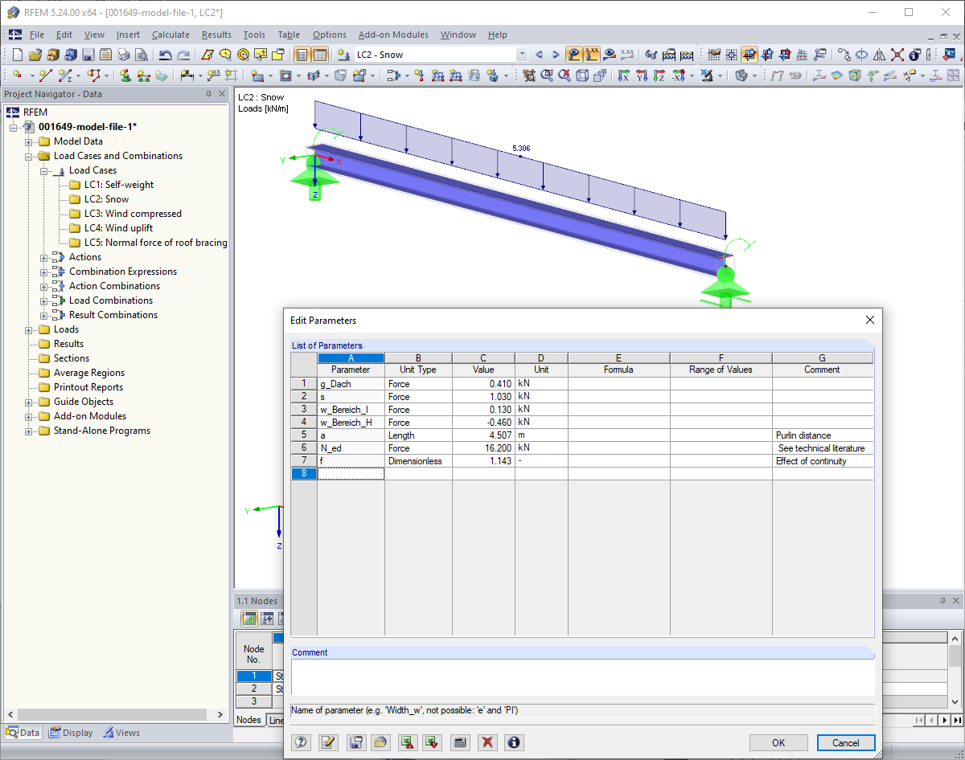Select the red X delete parameter icon
The width and height of the screenshot is (965, 760).
[x=487, y=742]
